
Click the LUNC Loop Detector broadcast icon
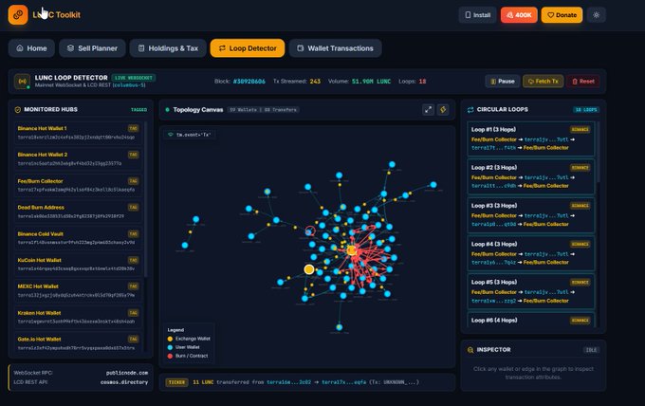pyautogui.click(x=22, y=81)
